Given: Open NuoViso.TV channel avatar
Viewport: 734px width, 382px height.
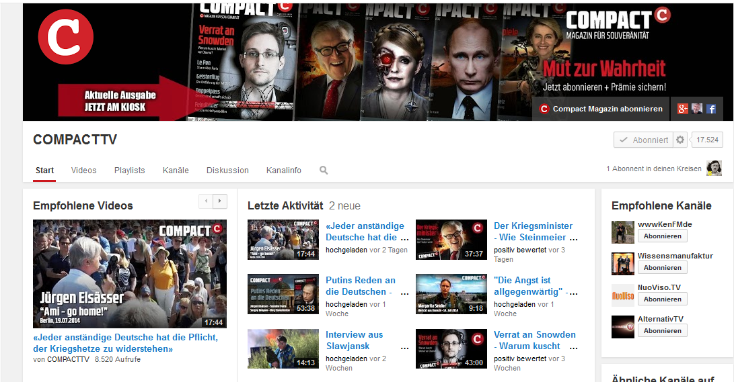Looking at the screenshot, I should tap(622, 295).
